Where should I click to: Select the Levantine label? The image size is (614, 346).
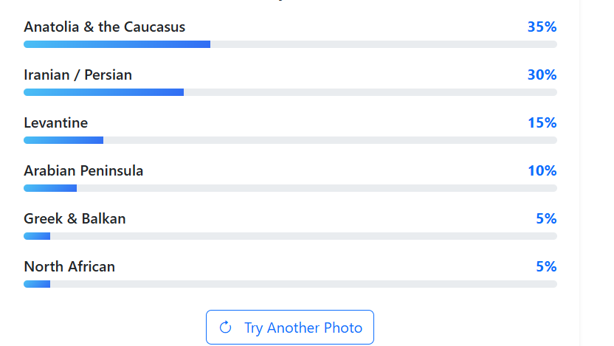coord(55,123)
